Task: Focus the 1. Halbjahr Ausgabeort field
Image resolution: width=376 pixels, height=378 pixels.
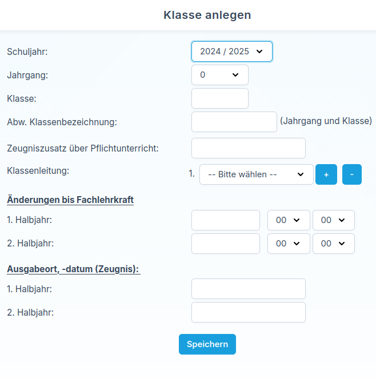Action: click(x=249, y=289)
